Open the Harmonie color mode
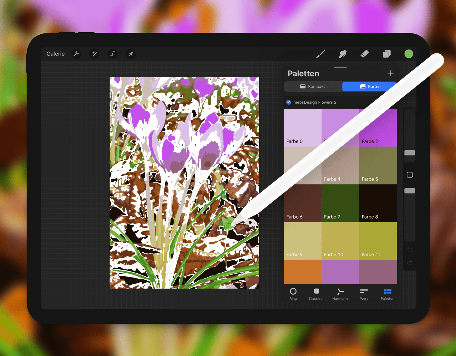Image resolution: width=456 pixels, height=356 pixels. pyautogui.click(x=340, y=294)
